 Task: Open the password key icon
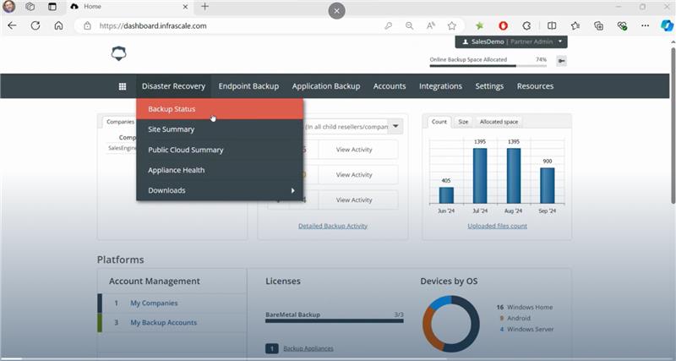point(389,26)
